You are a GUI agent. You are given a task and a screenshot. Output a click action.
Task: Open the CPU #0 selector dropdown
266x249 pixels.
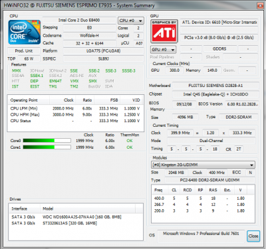(130, 21)
